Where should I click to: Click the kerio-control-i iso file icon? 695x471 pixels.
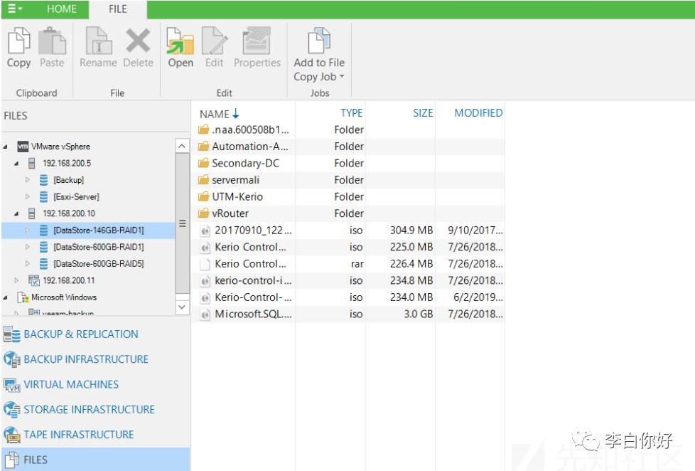(x=205, y=280)
